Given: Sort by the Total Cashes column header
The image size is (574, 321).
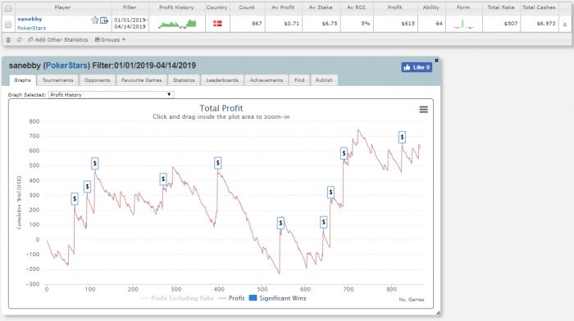Looking at the screenshot, I should pos(539,7).
